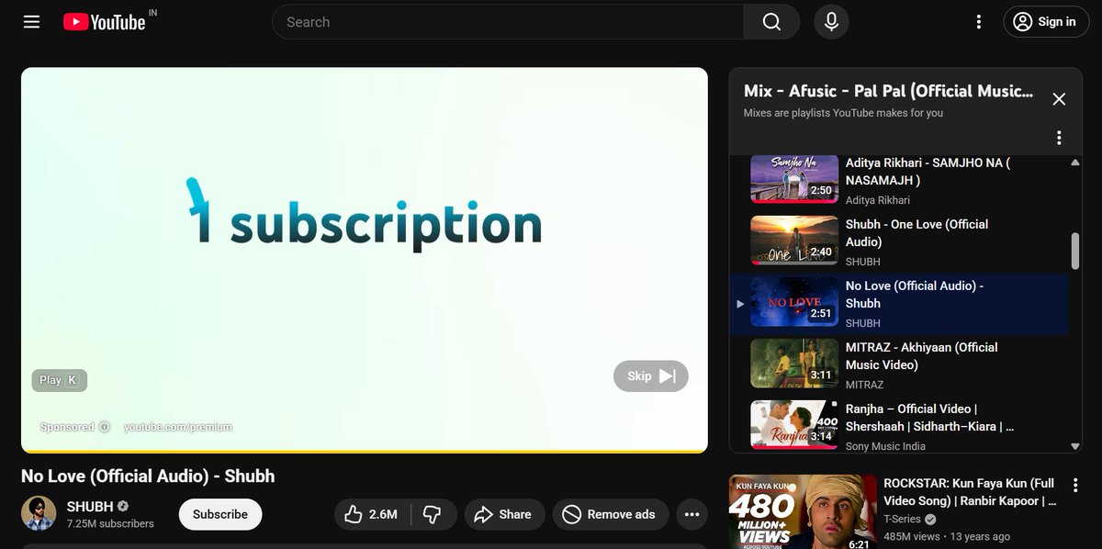
Task: Open the SHUBH channel name link
Action: [x=90, y=506]
